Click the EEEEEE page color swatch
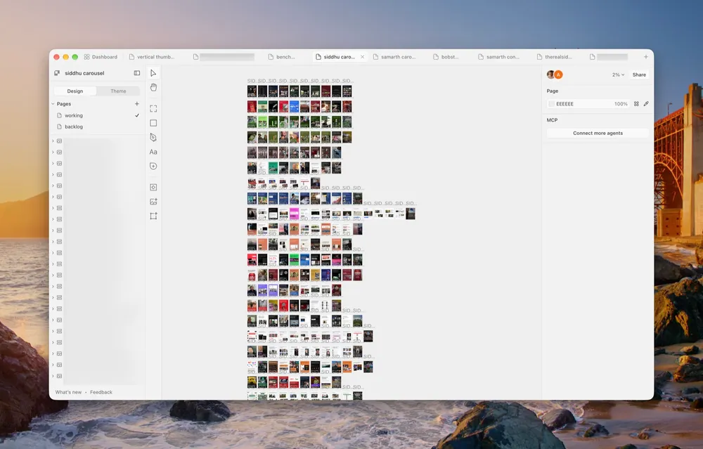 pos(551,103)
